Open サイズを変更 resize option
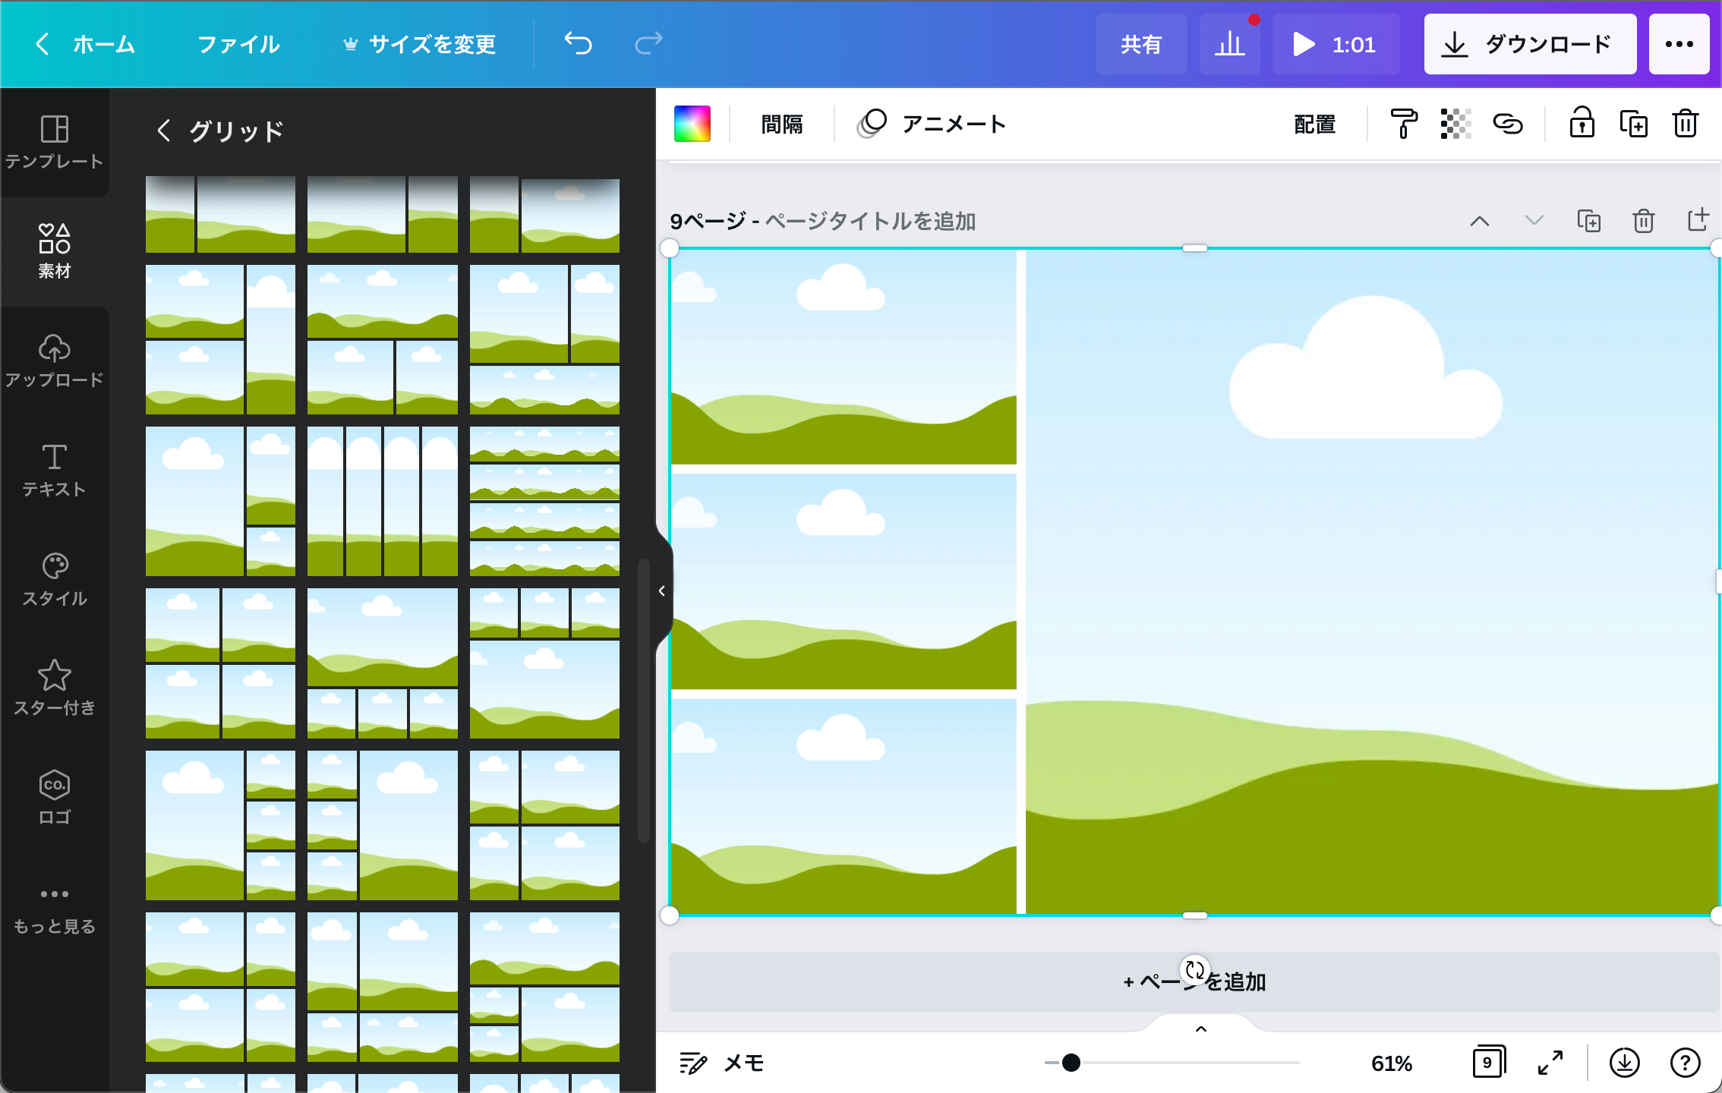Image resolution: width=1722 pixels, height=1093 pixels. pos(419,44)
